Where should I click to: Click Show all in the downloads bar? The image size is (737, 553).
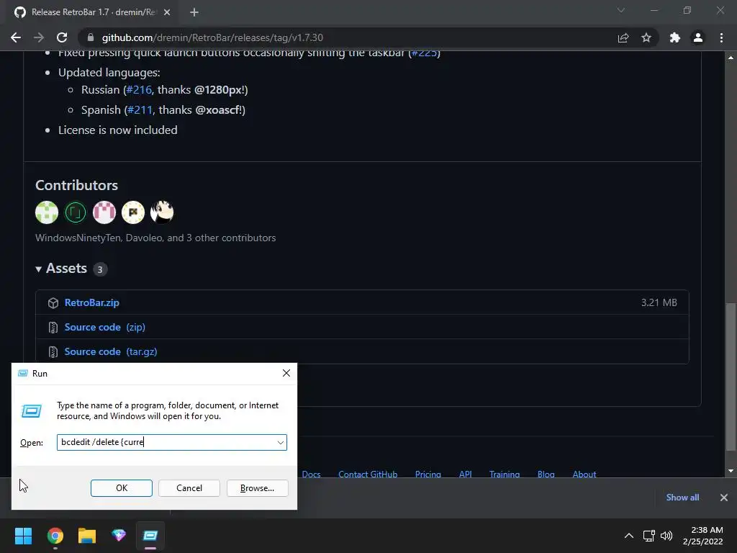point(682,498)
